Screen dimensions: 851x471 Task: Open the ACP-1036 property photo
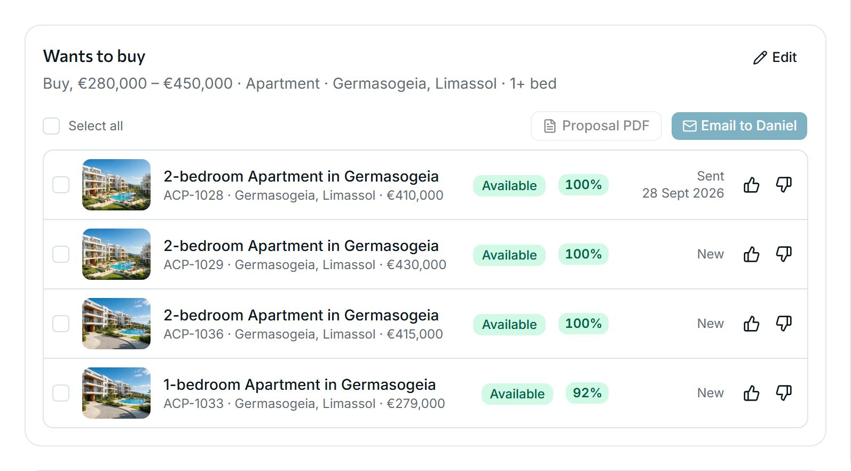tap(116, 324)
